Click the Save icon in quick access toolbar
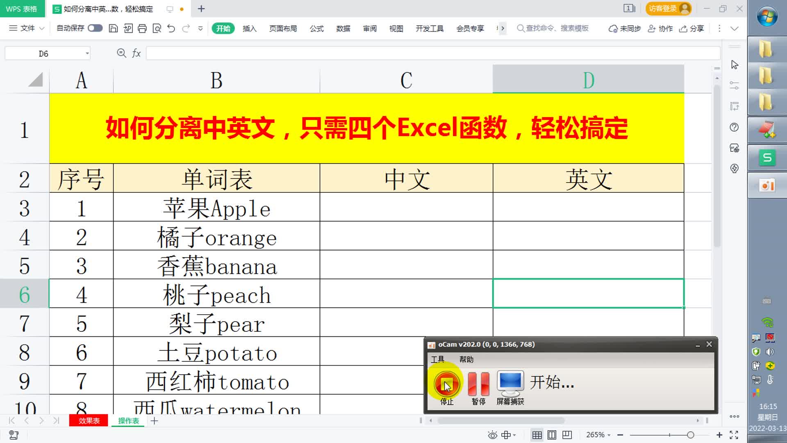787x443 pixels. click(x=114, y=28)
